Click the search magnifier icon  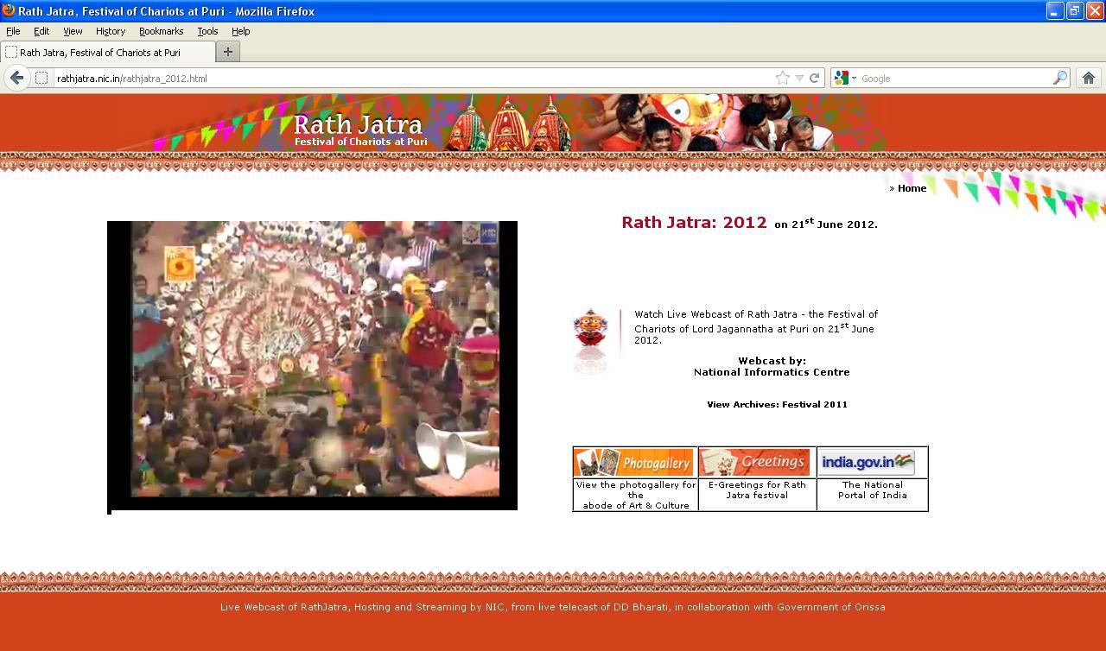coord(1060,78)
